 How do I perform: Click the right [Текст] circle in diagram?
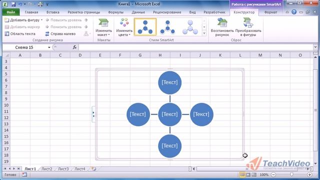coord(201,114)
